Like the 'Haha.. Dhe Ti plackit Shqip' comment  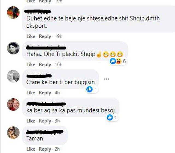[x=31, y=65]
